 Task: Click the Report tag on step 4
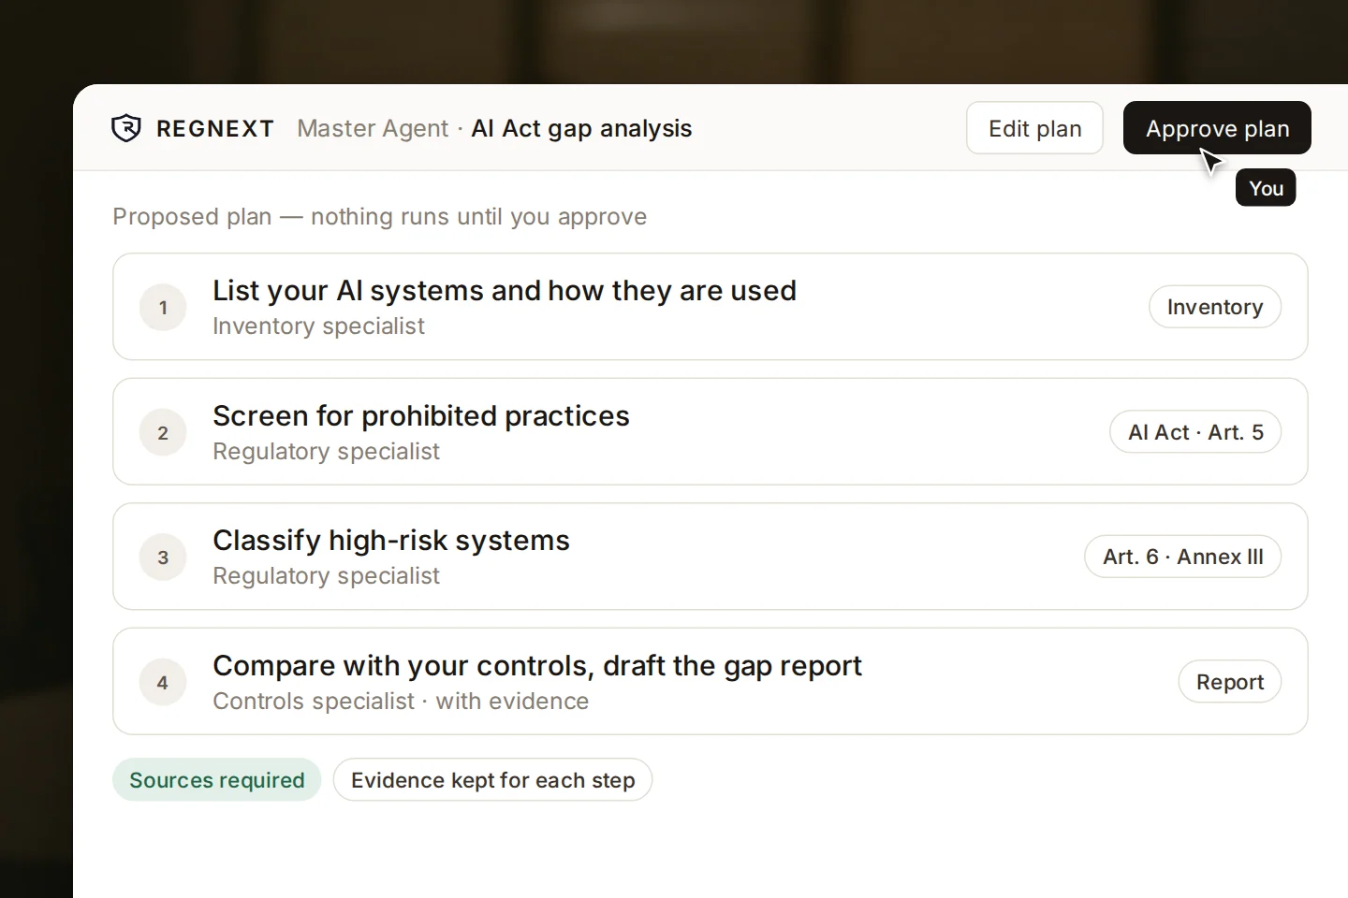click(1230, 682)
